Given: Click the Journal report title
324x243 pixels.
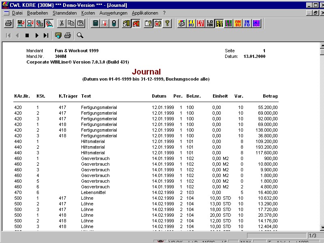Looking at the screenshot, I should [146, 72].
